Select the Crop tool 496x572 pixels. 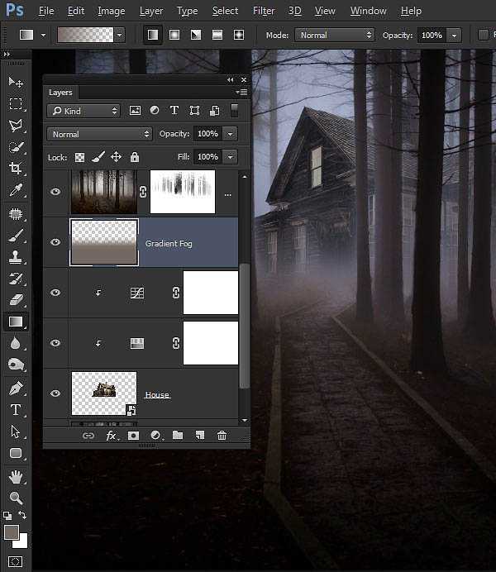coord(16,169)
